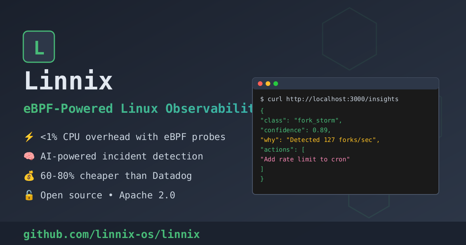Image resolution: width=466 pixels, height=245 pixels.
Task: Click the Linnix title text
Action: (68, 80)
